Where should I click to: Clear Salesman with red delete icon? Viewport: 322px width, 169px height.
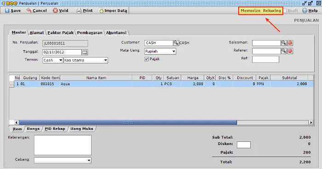point(290,43)
